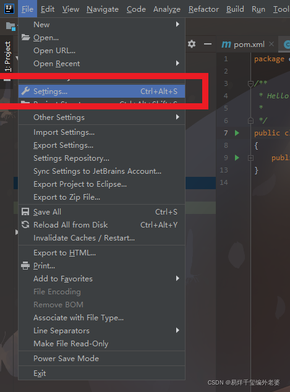Open the File menu
Image resolution: width=290 pixels, height=392 pixels.
point(27,9)
